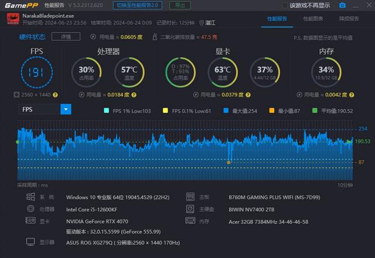This screenshot has width=375, height=258.
Task: Click the camera screenshot icon
Action: [x=342, y=5]
